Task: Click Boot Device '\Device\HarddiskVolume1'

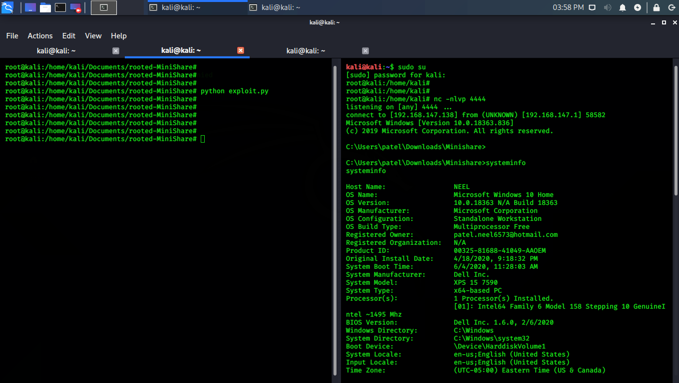Action: click(499, 347)
